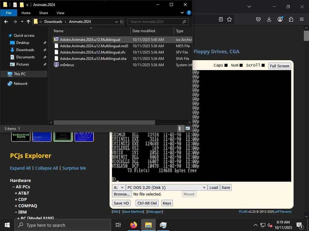The width and height of the screenshot is (309, 231).
Task: Click the Expand All link
Action: 20,168
